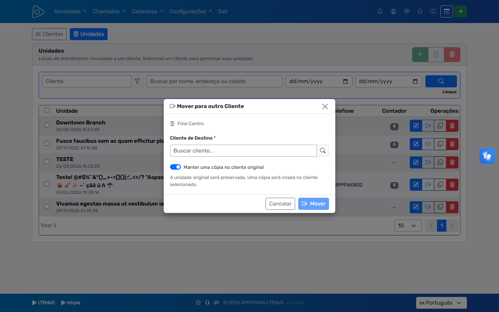Click the shield icon in the footer

coord(198,303)
